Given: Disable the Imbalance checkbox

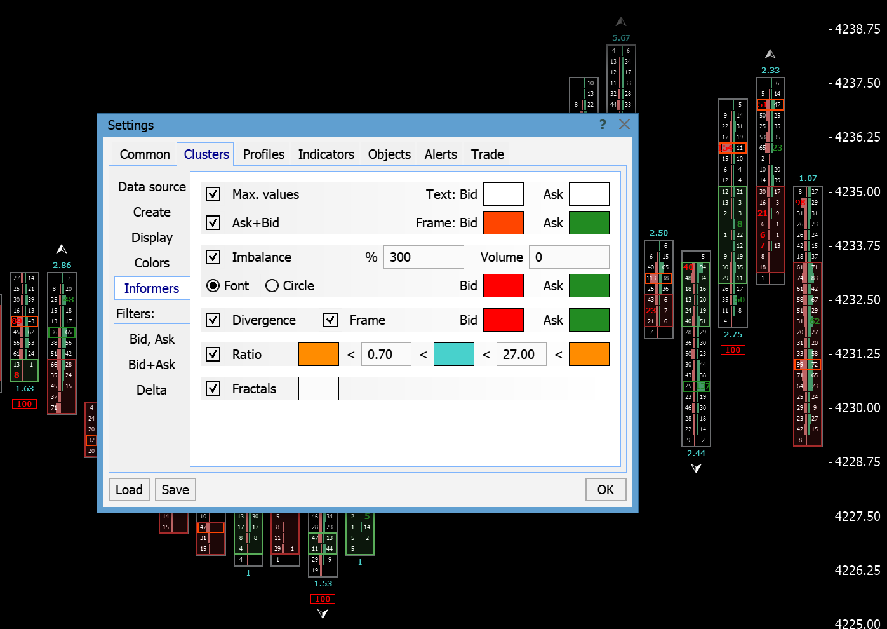Looking at the screenshot, I should 213,257.
